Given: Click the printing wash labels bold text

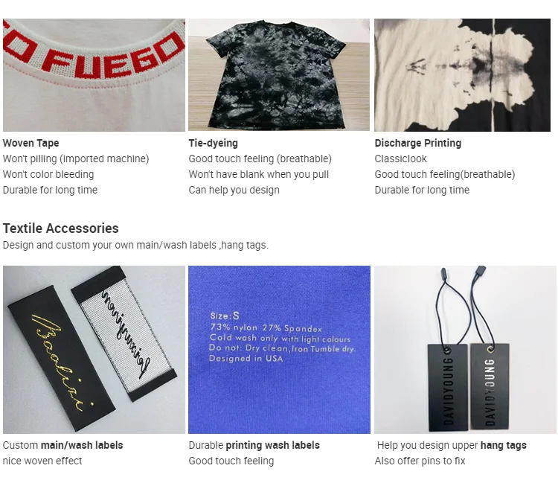Looking at the screenshot, I should pyautogui.click(x=272, y=445).
